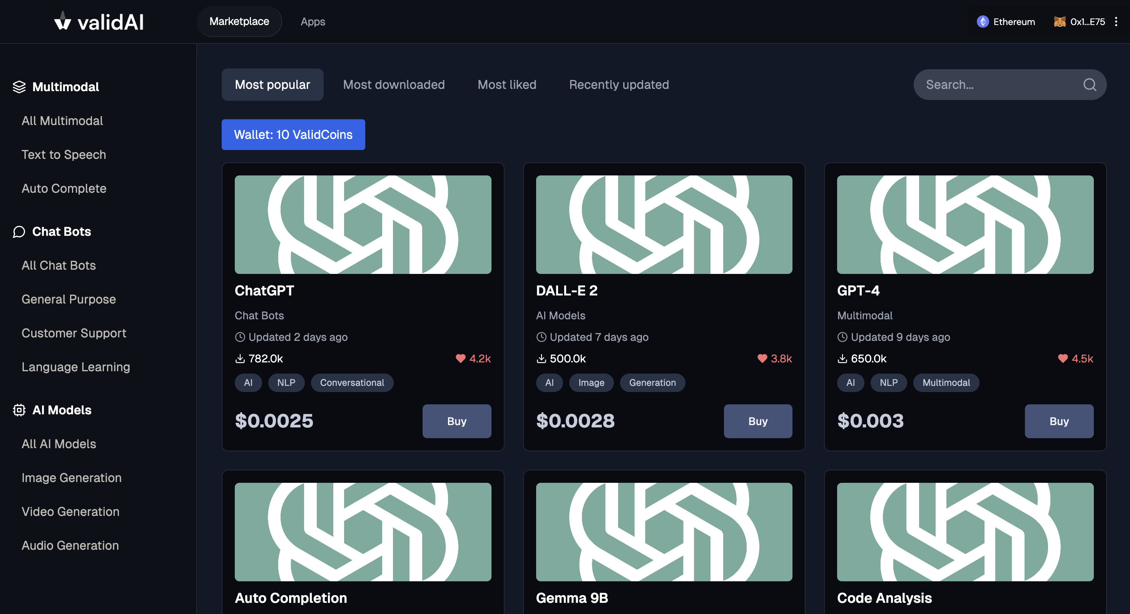Click the MetaMask fox wallet icon
The width and height of the screenshot is (1130, 614).
[x=1059, y=22]
